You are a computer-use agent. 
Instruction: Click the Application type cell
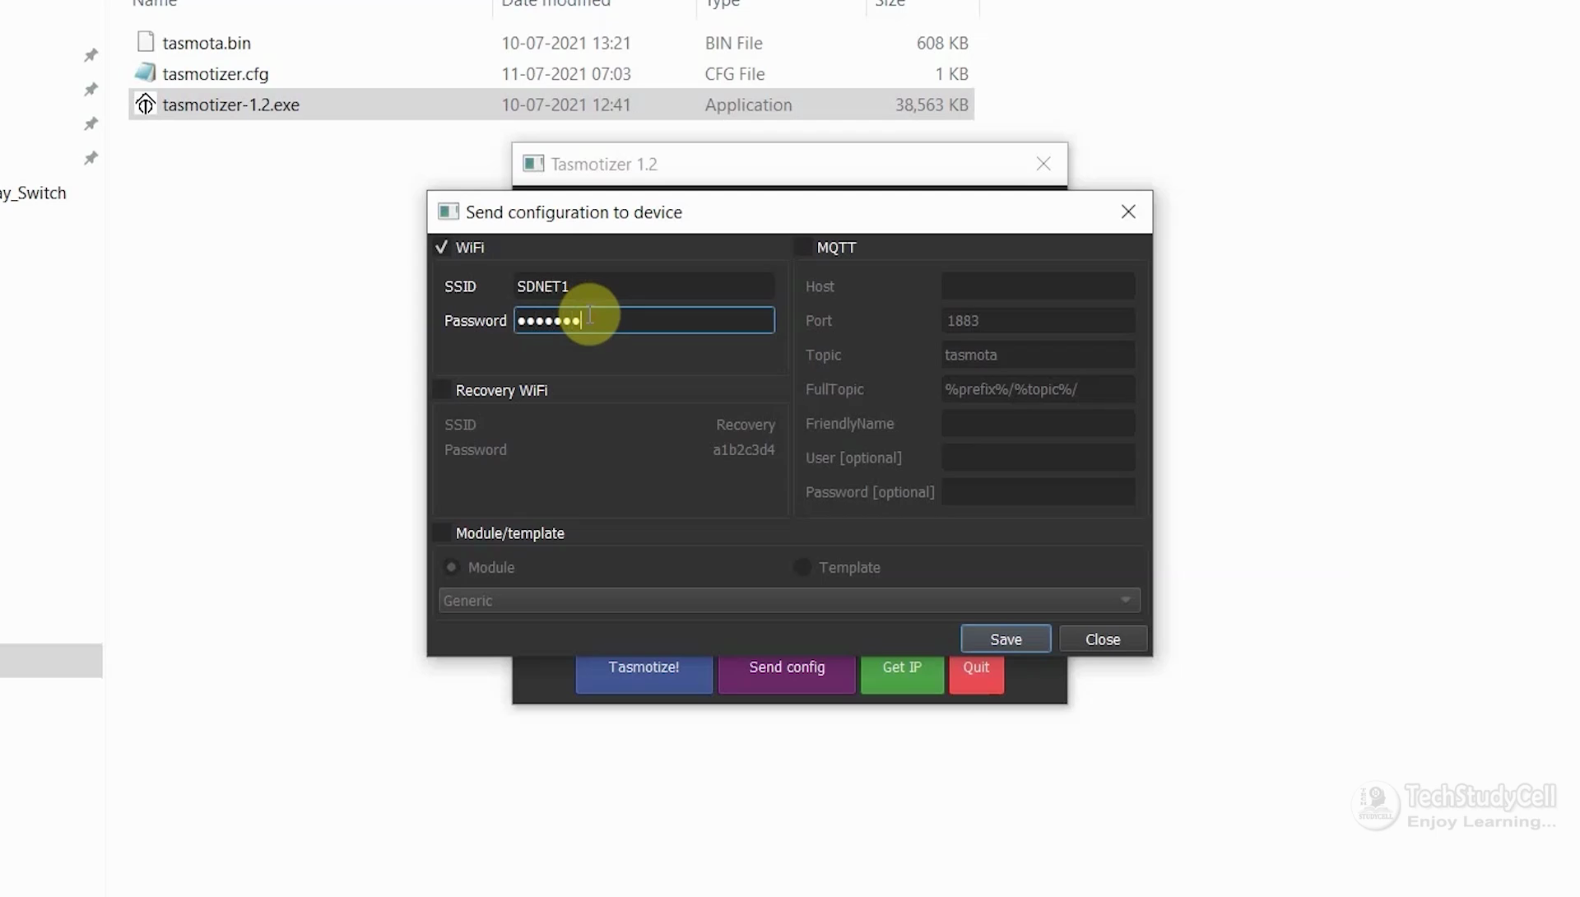(748, 105)
